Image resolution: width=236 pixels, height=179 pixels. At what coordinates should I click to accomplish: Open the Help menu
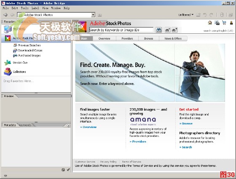[x=67, y=8]
